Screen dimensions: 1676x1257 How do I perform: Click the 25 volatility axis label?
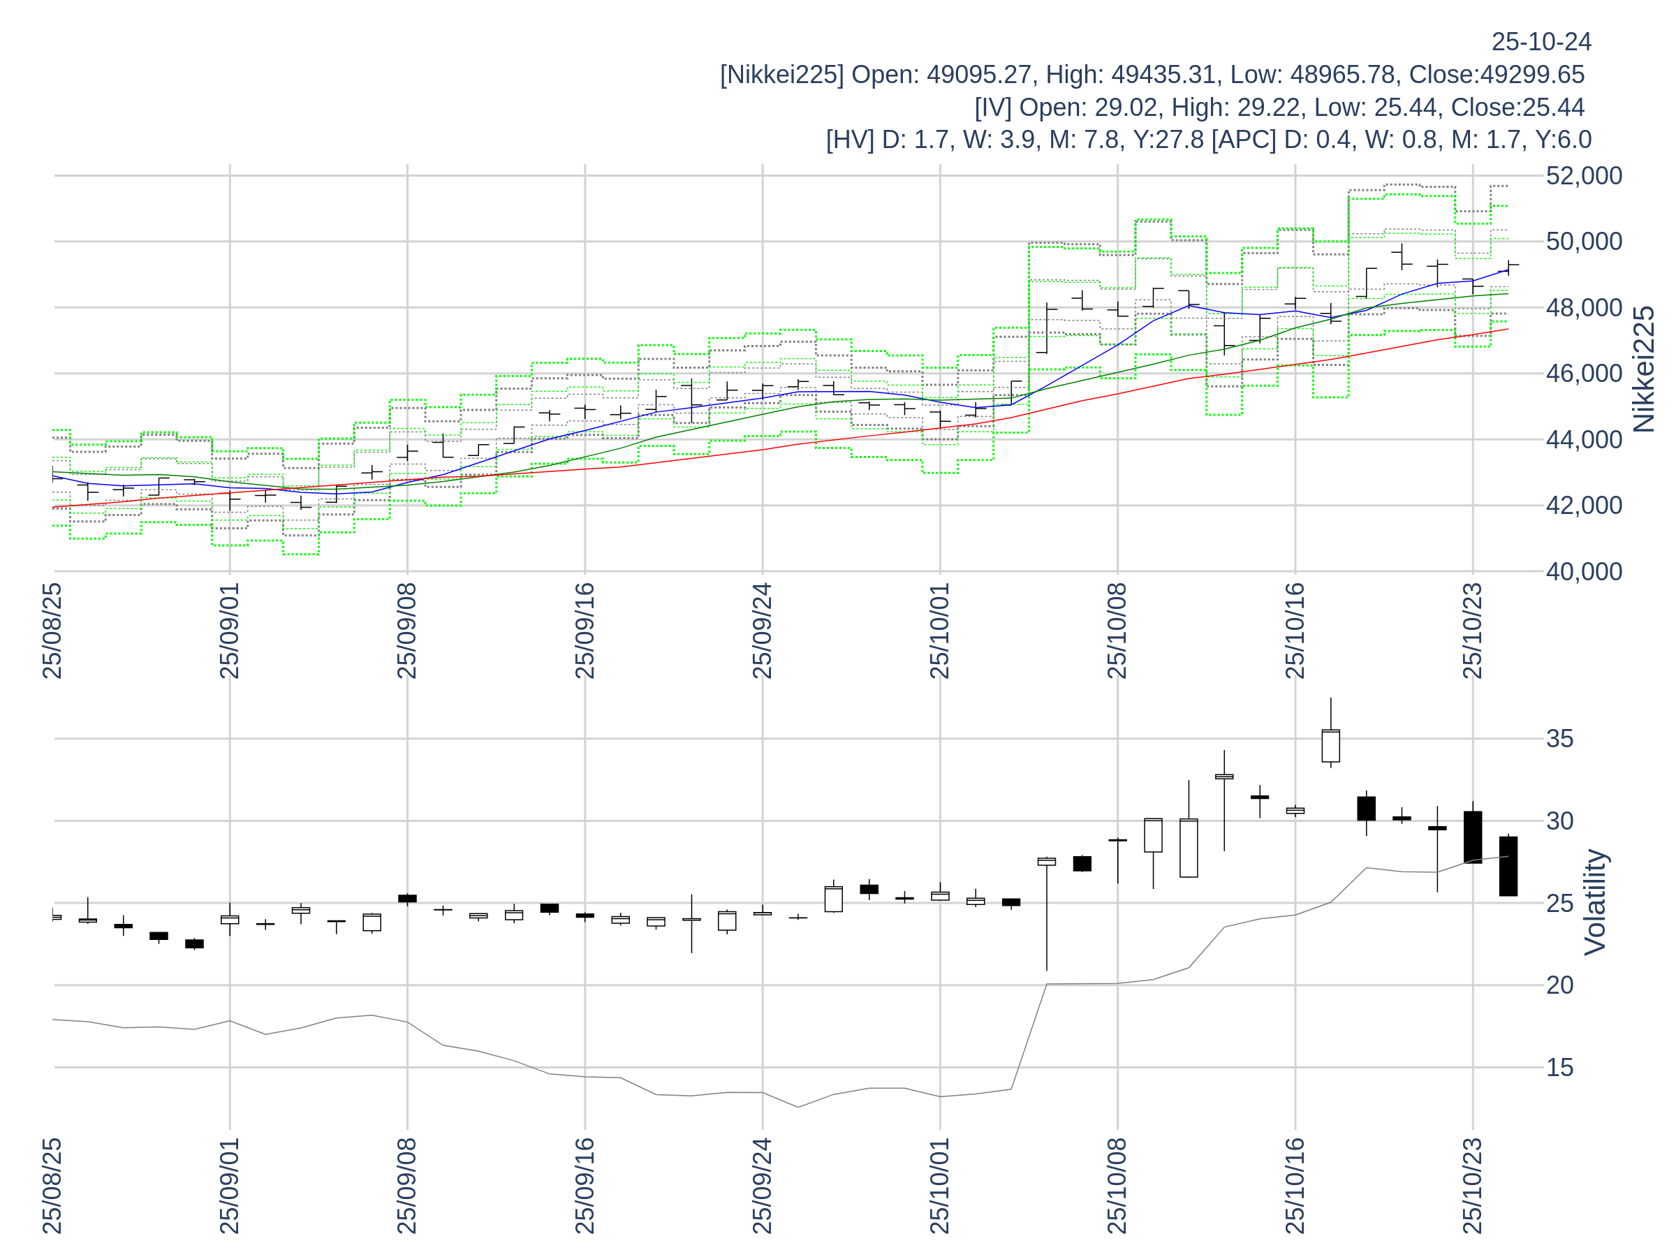coord(1559,903)
